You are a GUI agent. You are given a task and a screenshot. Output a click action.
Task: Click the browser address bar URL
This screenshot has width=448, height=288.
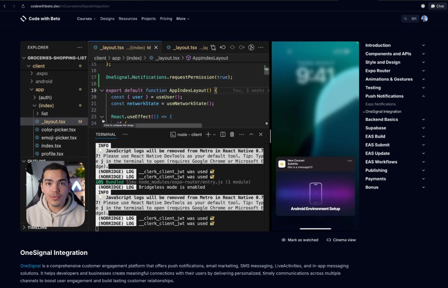point(70,6)
